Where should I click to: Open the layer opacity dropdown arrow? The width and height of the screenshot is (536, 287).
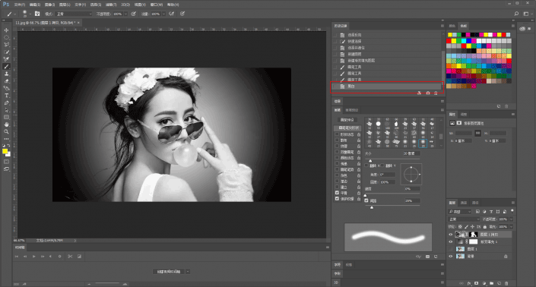click(x=511, y=219)
